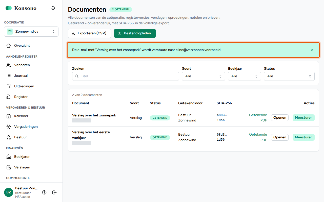Click the Bestuur icon

9,137
